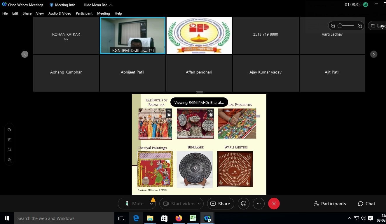This screenshot has width=386, height=224.
Task: Go to previous page of participants
Action: 25,54
